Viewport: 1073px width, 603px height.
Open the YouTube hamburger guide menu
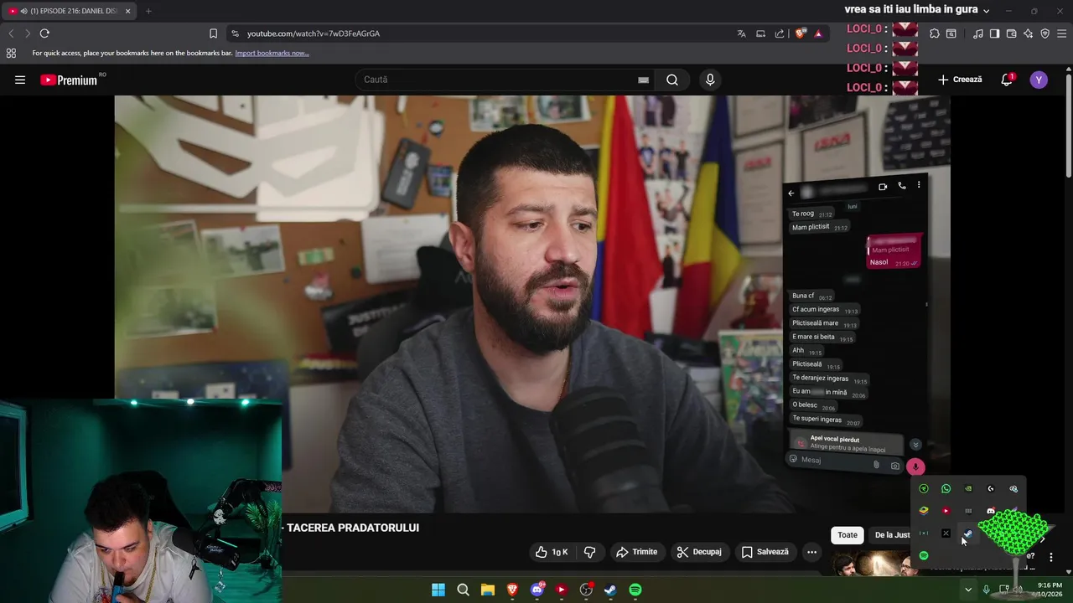[x=20, y=80]
